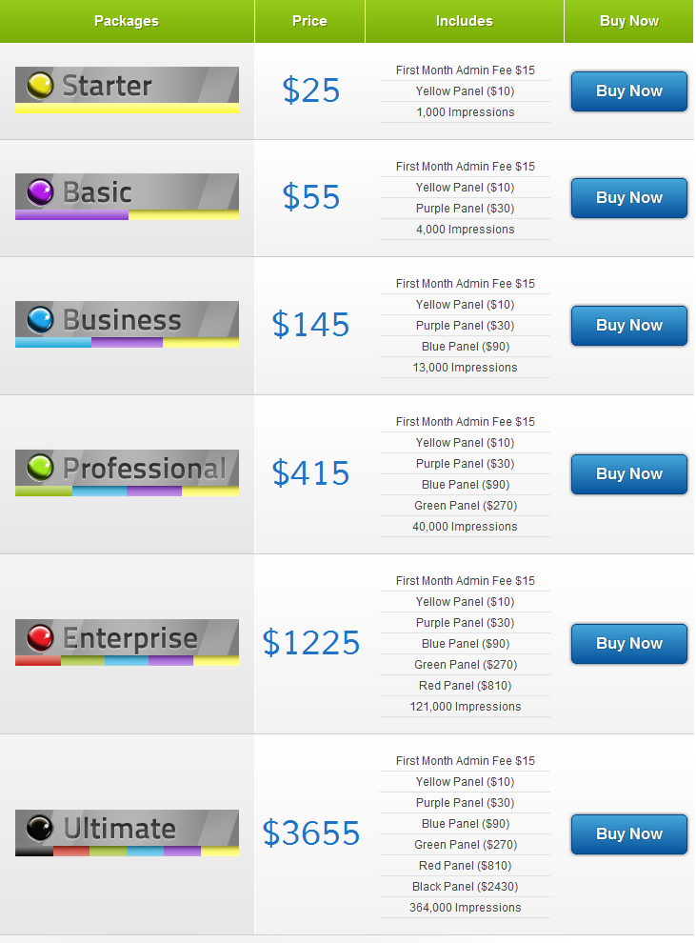Select the Includes column header
This screenshot has width=696, height=943.
(x=464, y=21)
